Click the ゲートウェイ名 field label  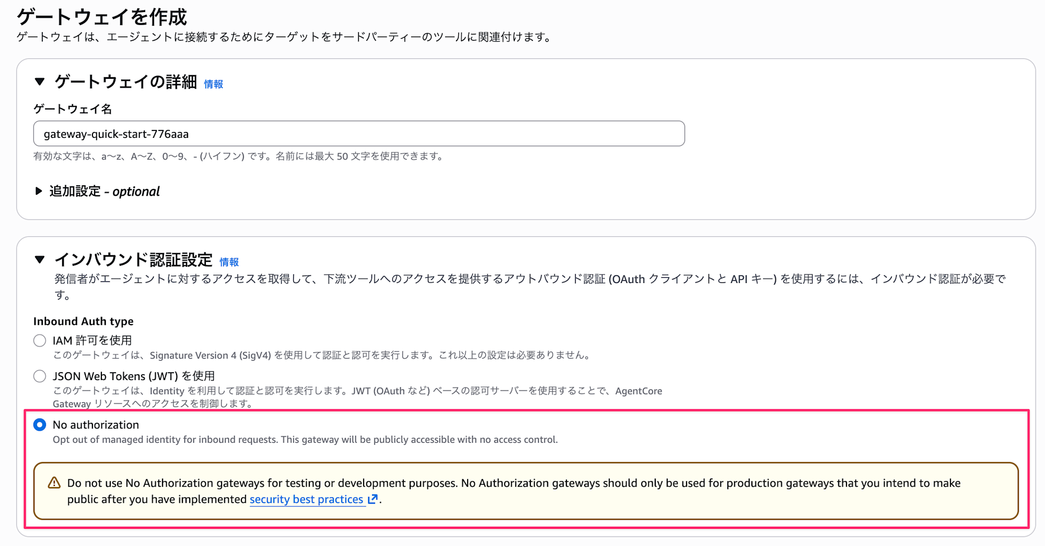tap(73, 109)
